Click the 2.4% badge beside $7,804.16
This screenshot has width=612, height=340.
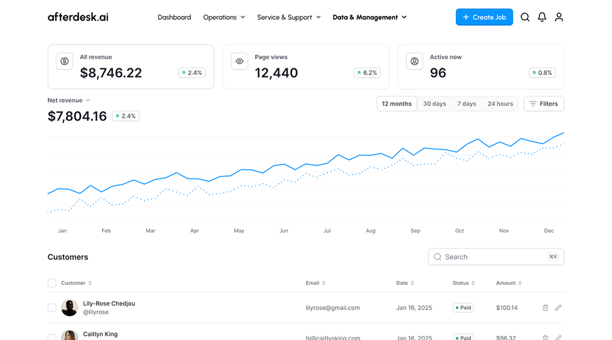coord(125,116)
